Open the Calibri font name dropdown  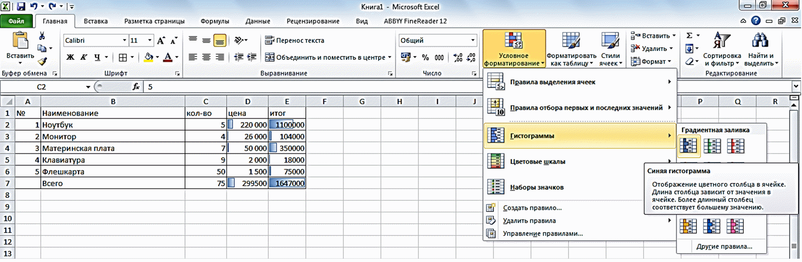click(x=124, y=40)
